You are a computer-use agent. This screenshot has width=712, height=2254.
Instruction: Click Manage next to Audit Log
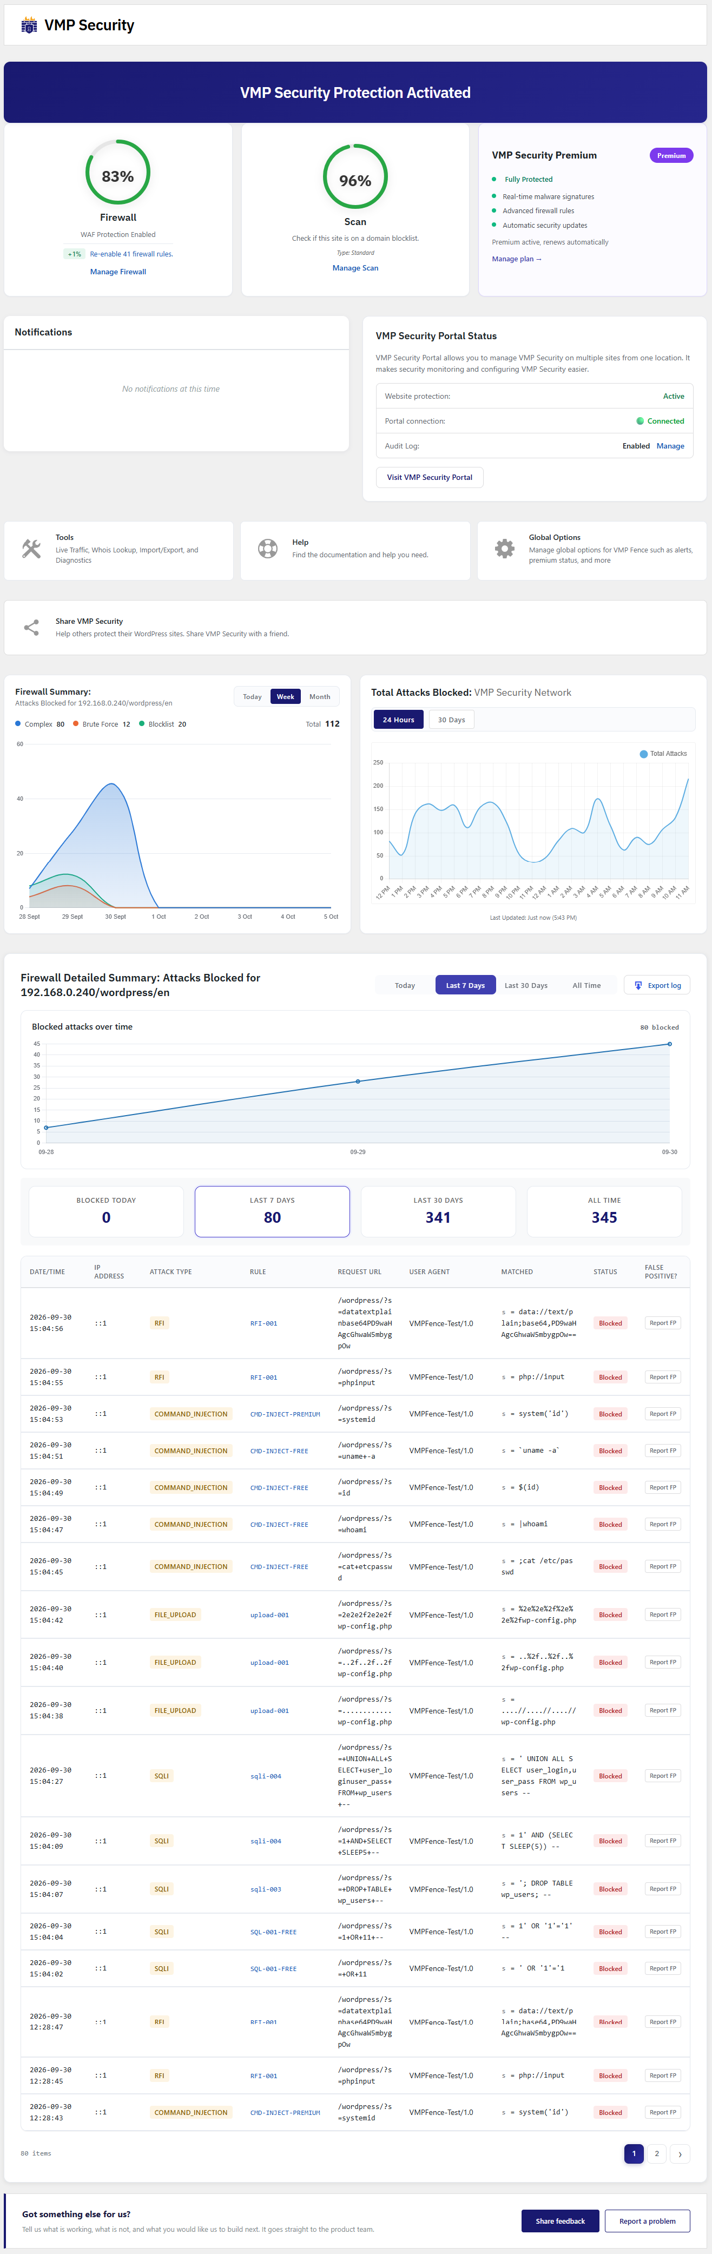670,446
